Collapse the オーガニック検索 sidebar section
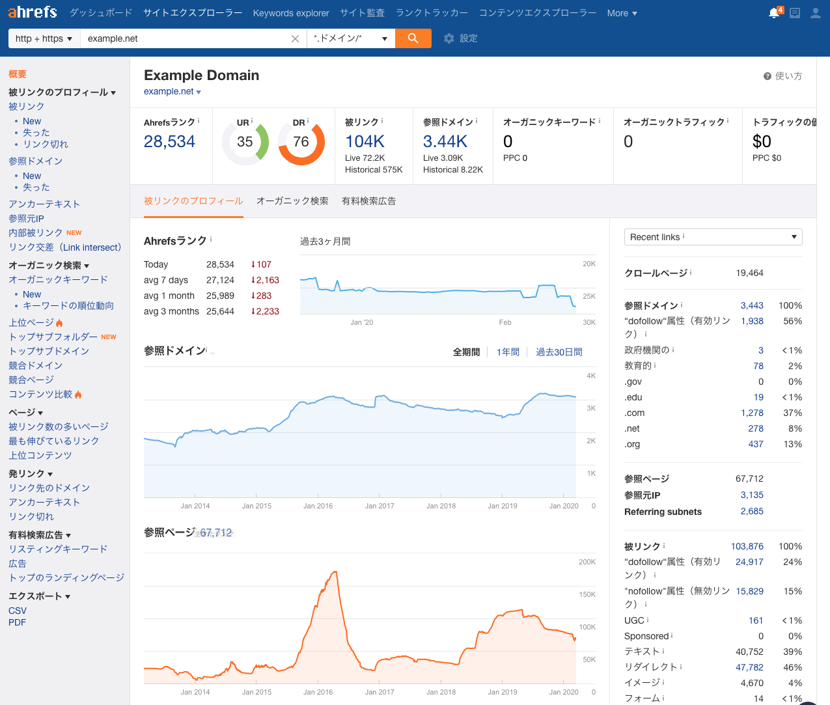This screenshot has height=705, width=830. pos(49,266)
